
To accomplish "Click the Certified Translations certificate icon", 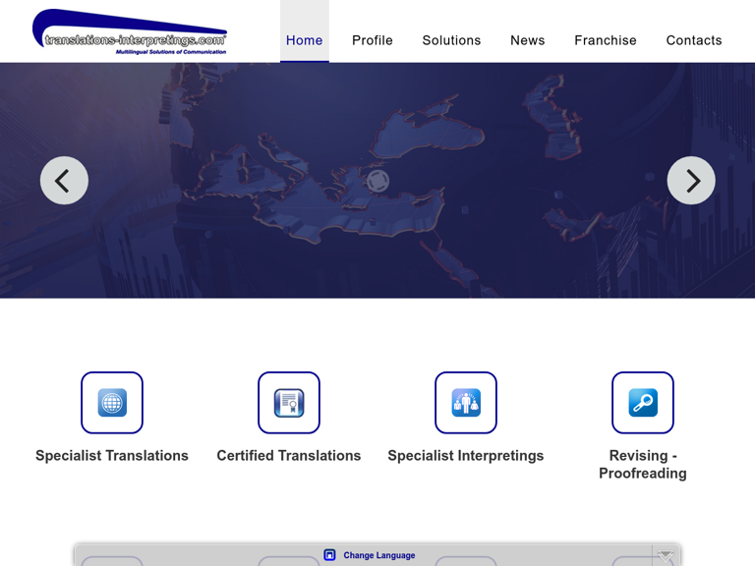I will [x=289, y=403].
